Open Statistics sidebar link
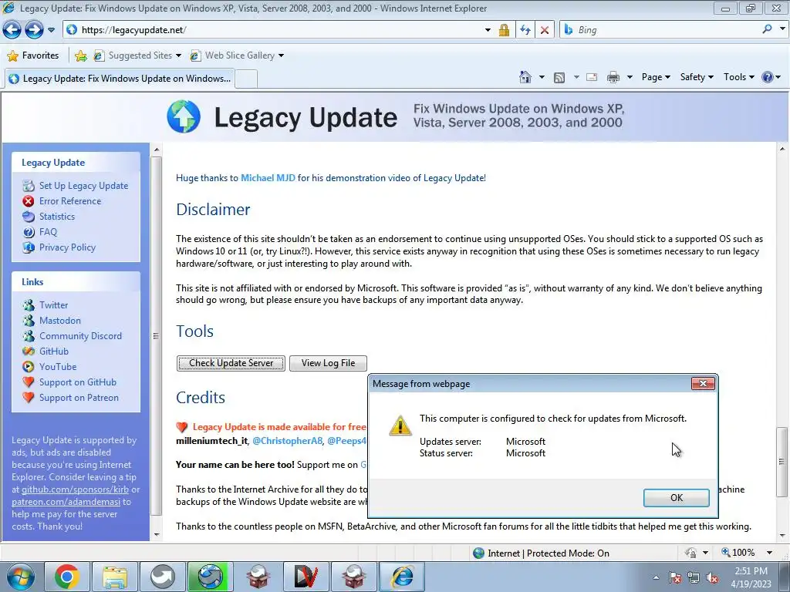The width and height of the screenshot is (790, 592). 57,217
